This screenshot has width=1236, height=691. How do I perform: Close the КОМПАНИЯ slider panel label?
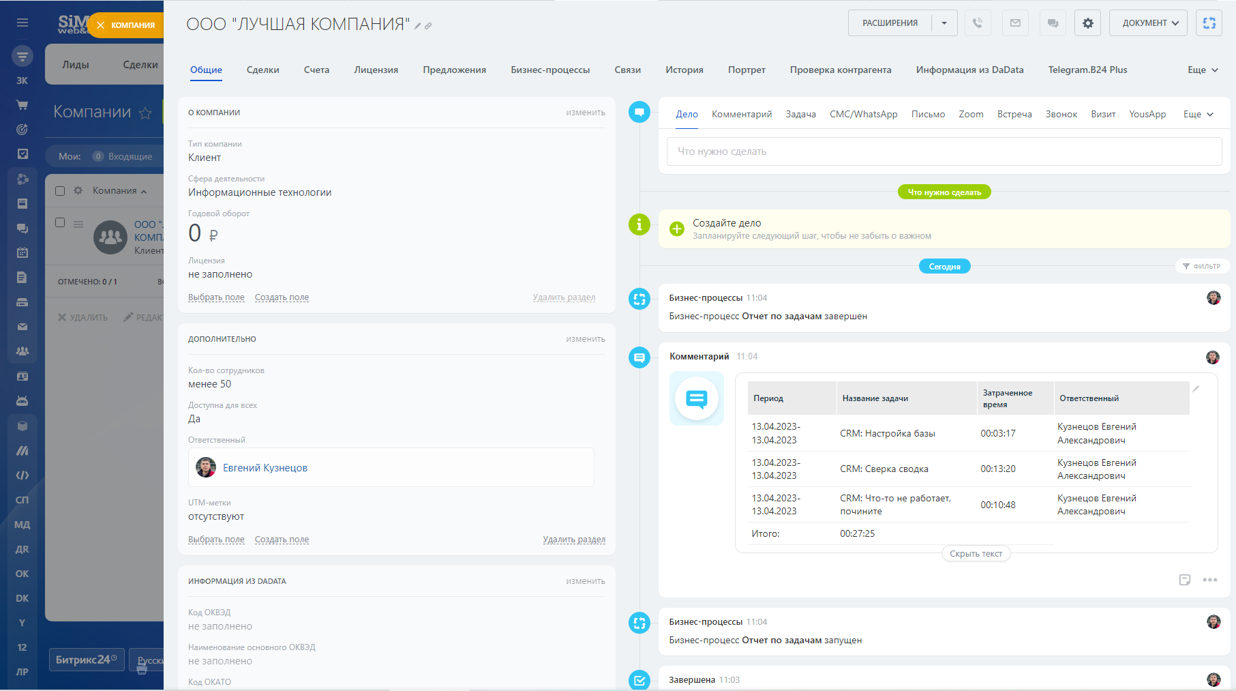[x=101, y=25]
